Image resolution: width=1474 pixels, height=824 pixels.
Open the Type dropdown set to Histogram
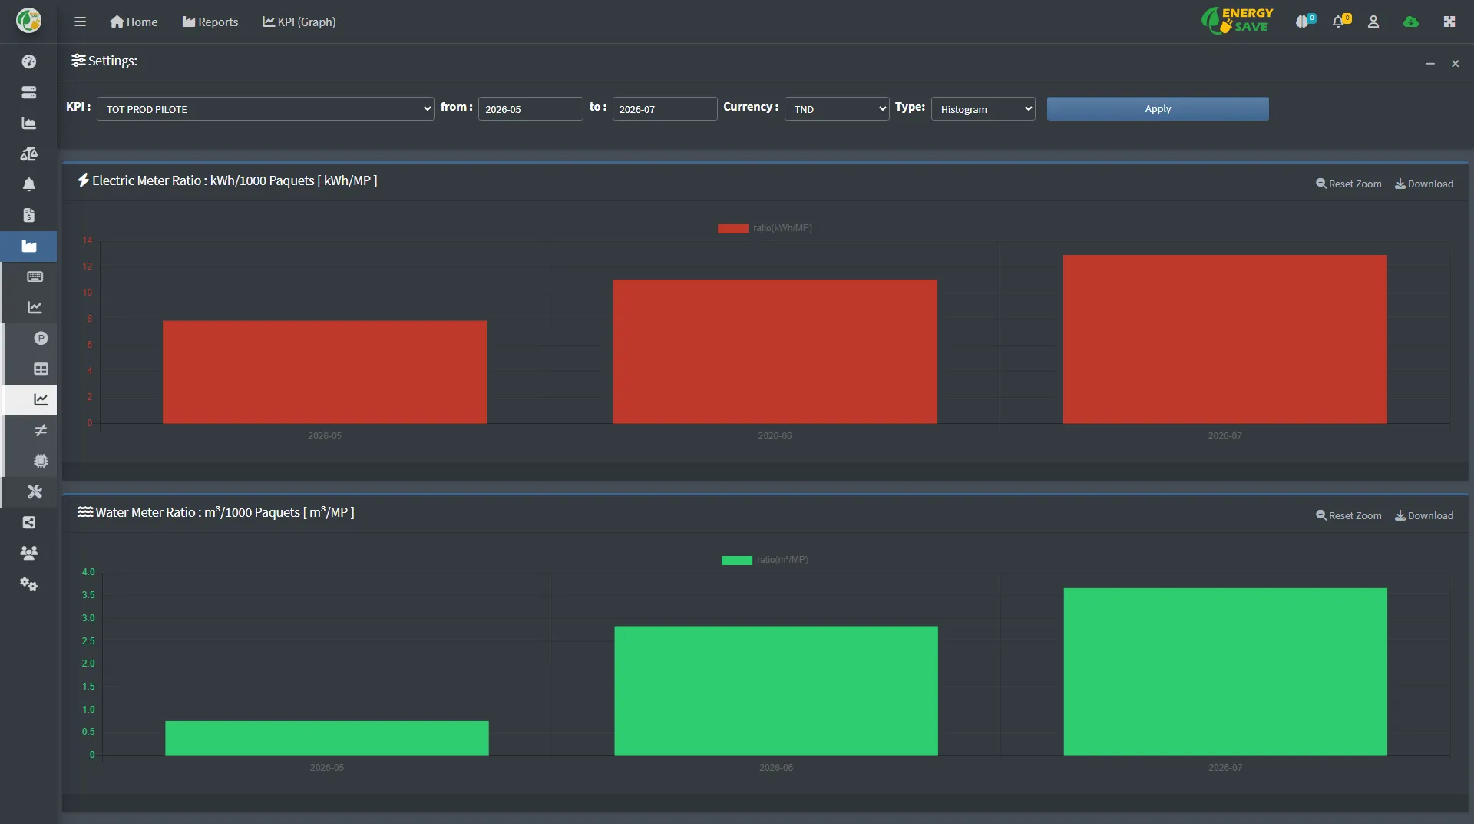(x=983, y=109)
